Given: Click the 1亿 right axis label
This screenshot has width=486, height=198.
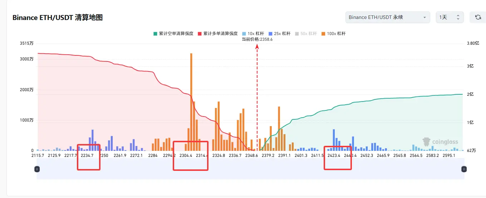Looking at the screenshot, I should pos(470,123).
